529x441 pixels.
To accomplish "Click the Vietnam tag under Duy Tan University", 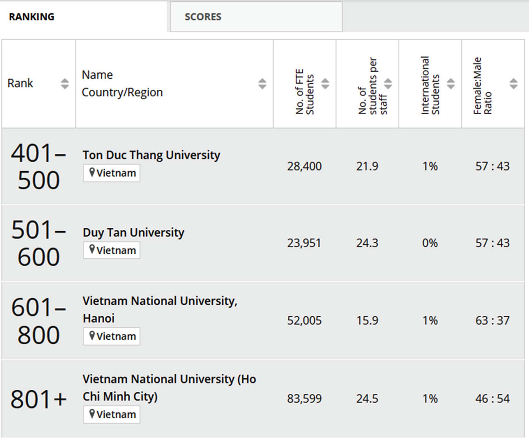I will click(x=111, y=250).
